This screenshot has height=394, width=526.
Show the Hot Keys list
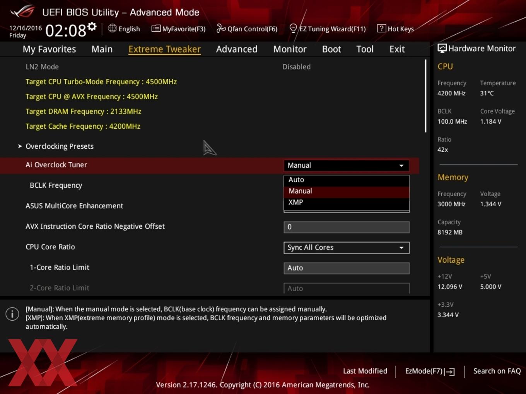tap(395, 29)
